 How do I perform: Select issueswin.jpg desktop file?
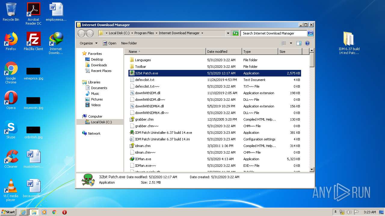click(x=33, y=103)
